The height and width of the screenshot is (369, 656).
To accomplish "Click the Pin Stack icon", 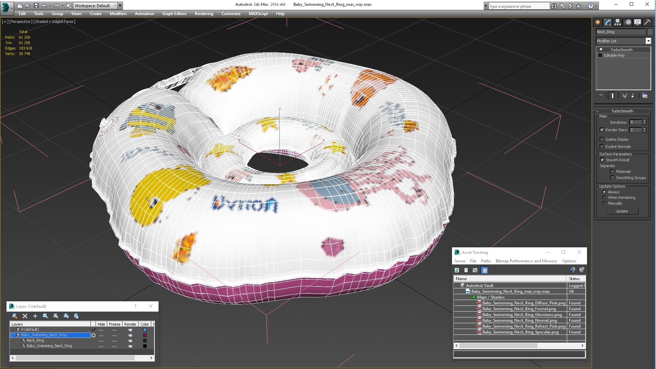I will (601, 96).
